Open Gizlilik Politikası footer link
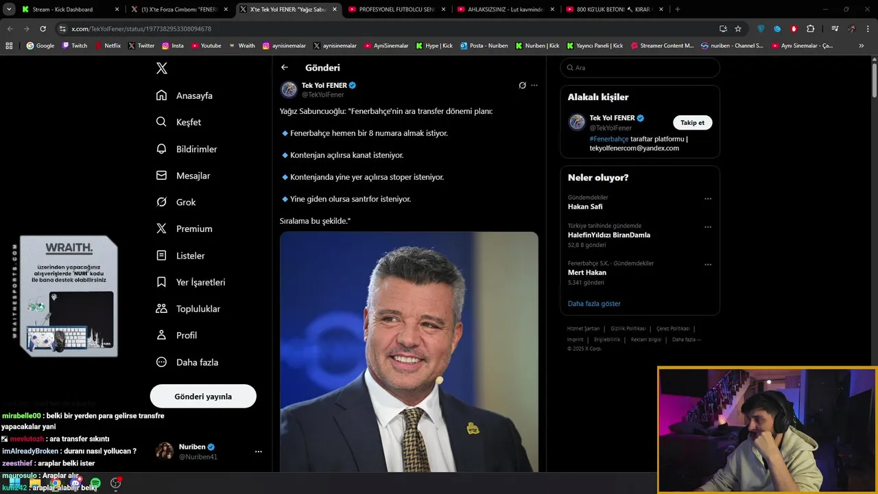 click(x=628, y=329)
